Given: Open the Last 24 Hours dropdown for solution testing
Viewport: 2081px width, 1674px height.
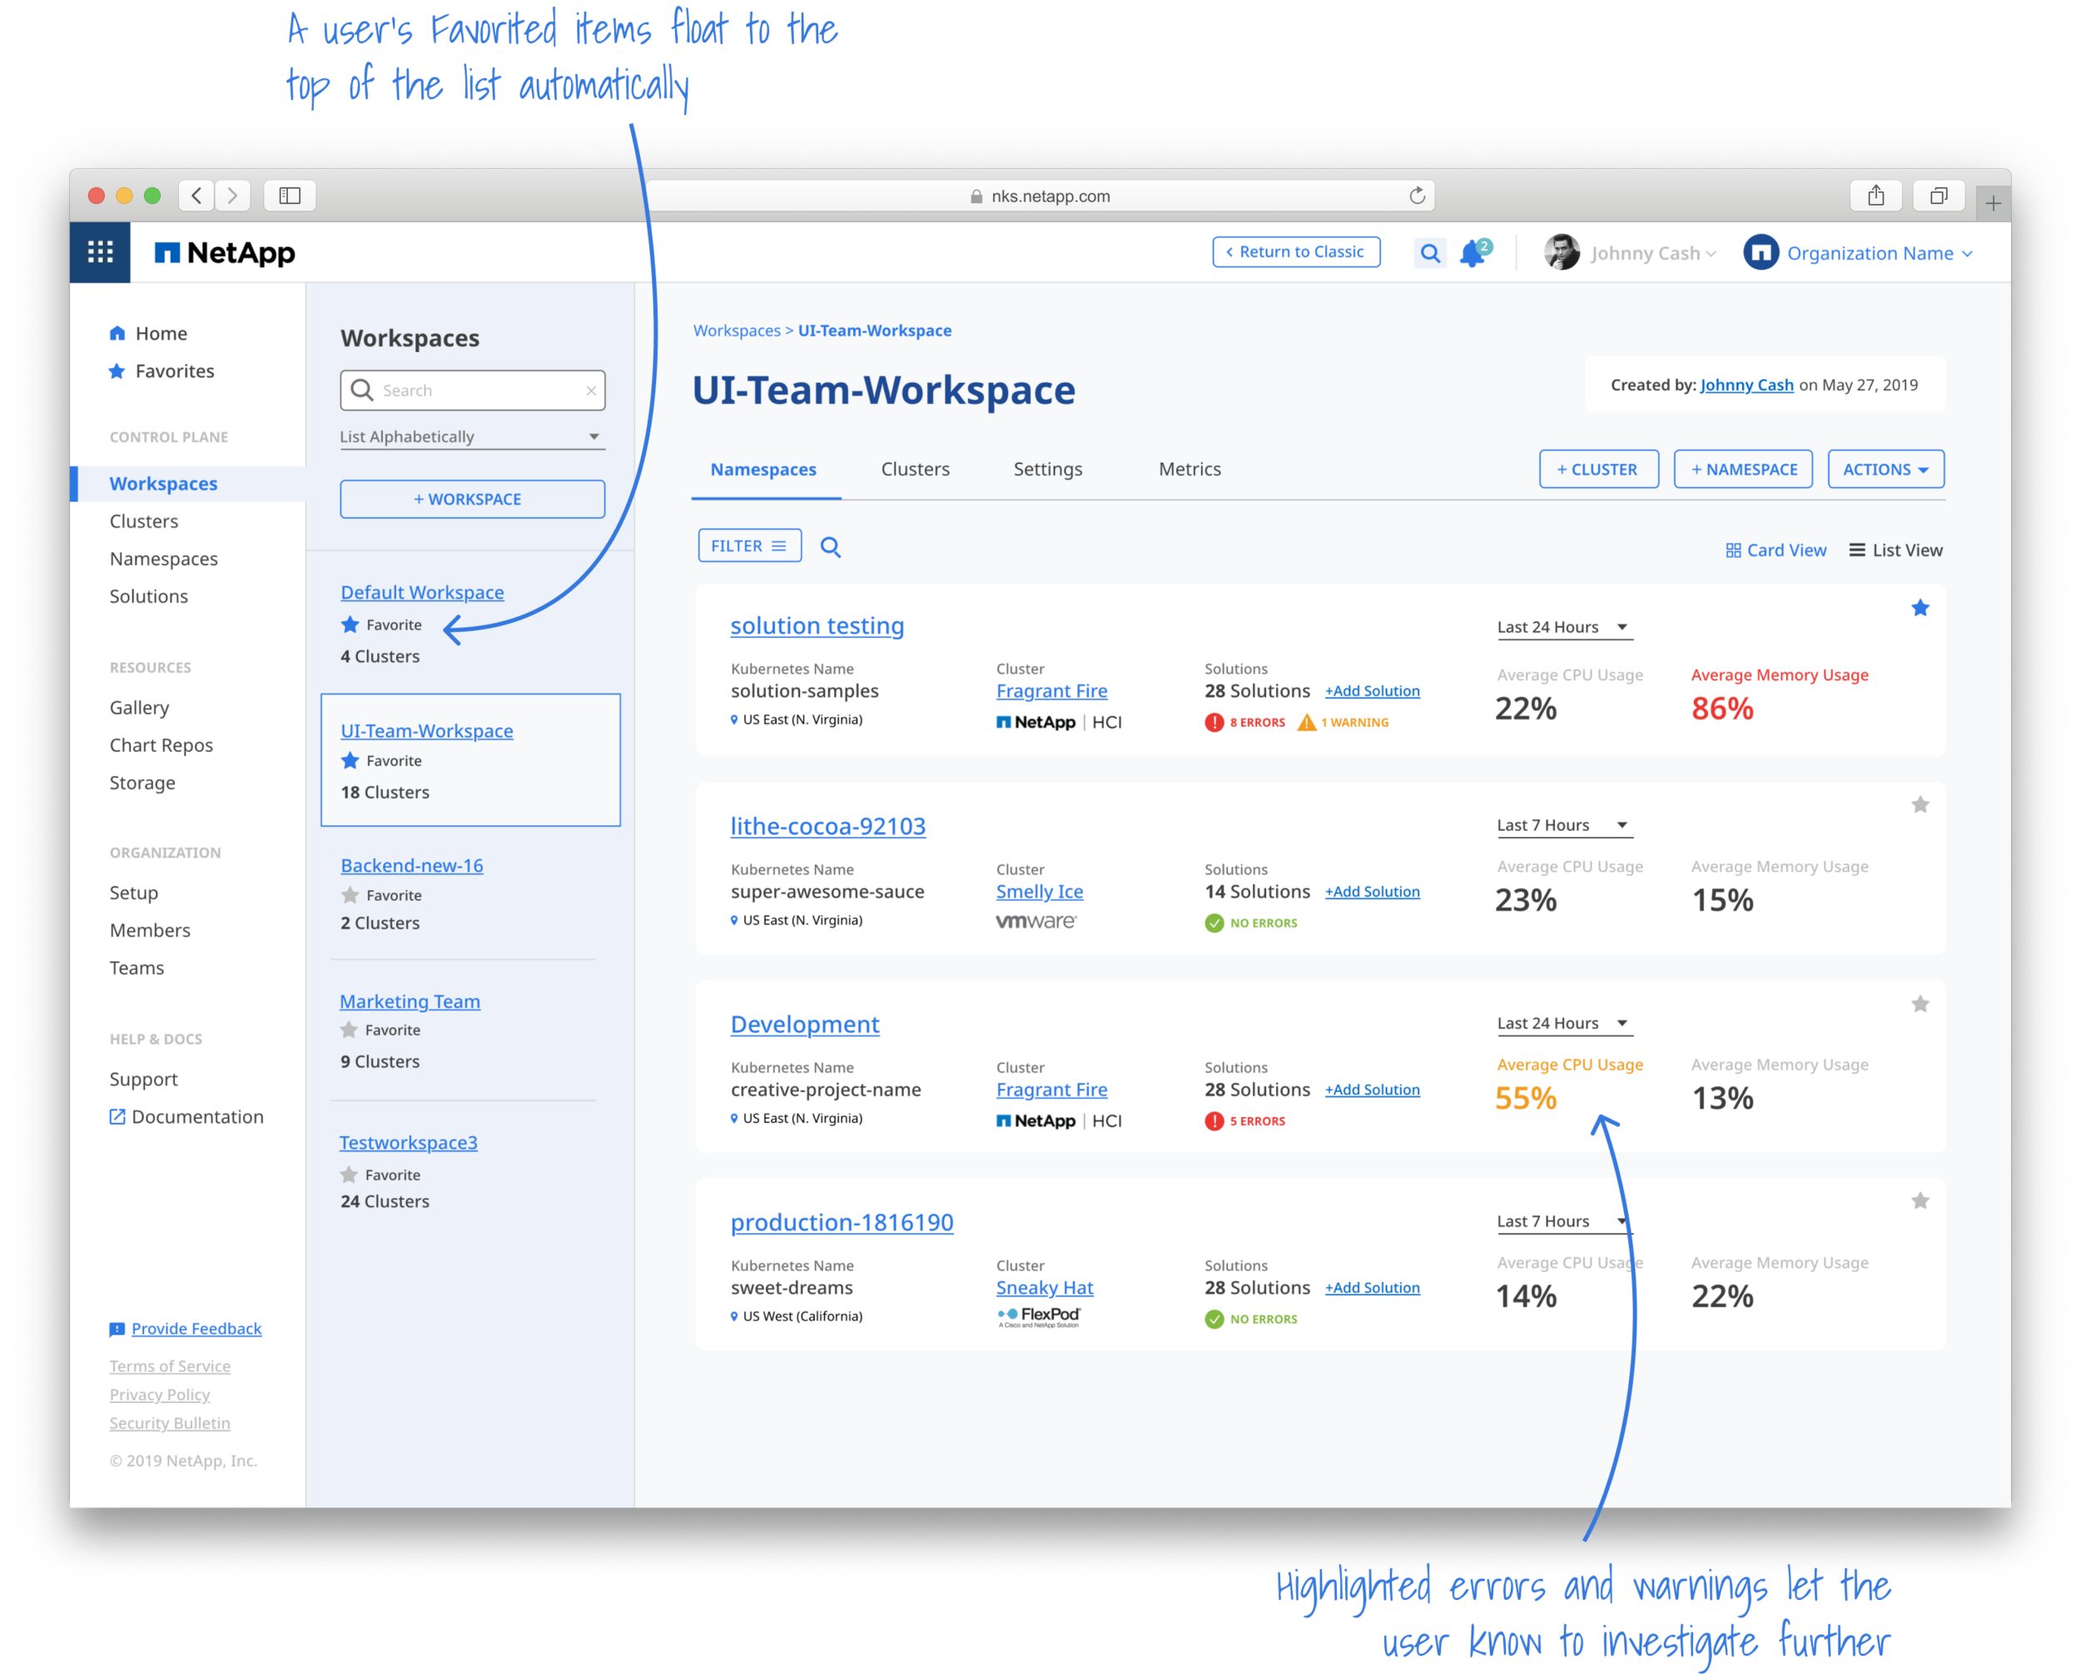Looking at the screenshot, I should pos(1562,628).
